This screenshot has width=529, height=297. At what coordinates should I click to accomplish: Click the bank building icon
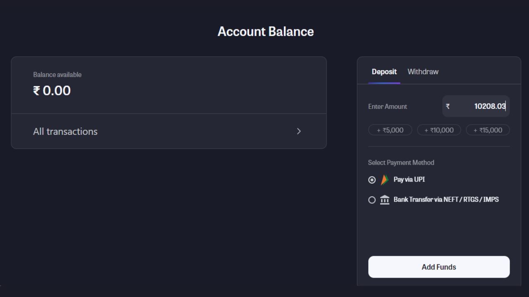pos(385,200)
